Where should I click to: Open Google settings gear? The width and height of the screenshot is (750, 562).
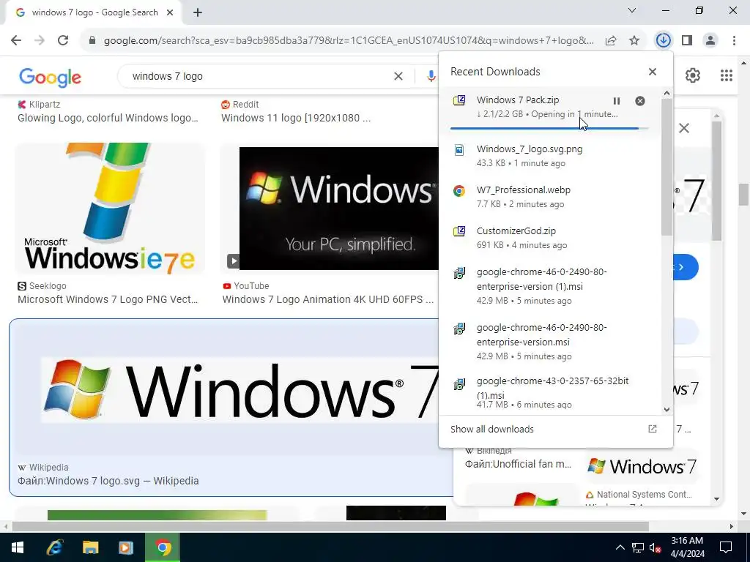coord(693,75)
